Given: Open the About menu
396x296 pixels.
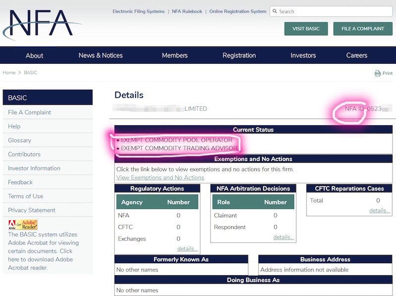Looking at the screenshot, I should pos(34,55).
